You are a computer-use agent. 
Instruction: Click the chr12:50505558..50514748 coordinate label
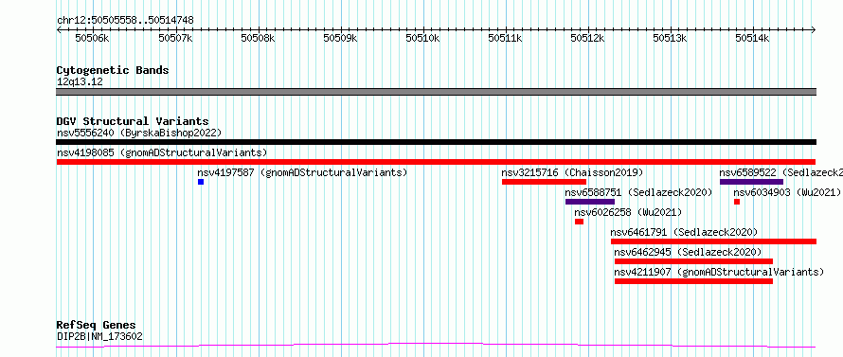point(125,21)
